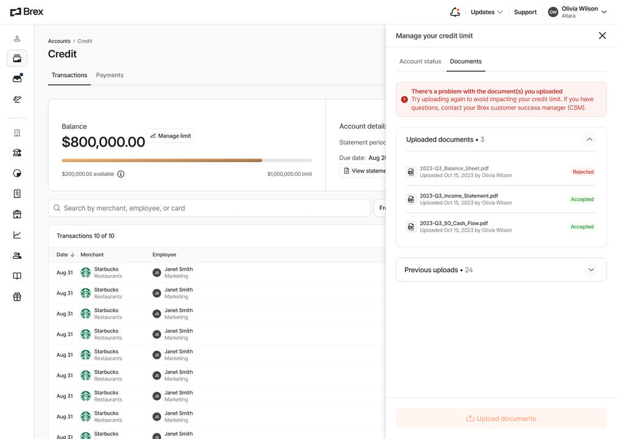Open the pie chart sidebar icon
Viewport: 617px width, 439px height.
pyautogui.click(x=17, y=173)
